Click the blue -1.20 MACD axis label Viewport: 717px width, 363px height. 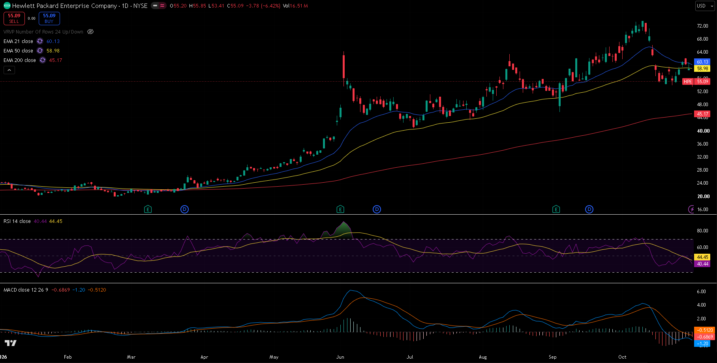tap(703, 344)
